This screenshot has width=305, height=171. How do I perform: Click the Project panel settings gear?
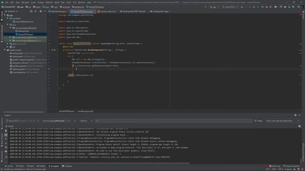tap(41, 11)
